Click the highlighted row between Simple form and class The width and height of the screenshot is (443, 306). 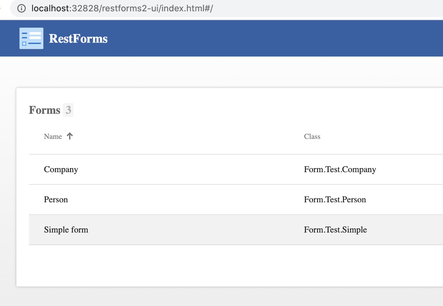194,230
